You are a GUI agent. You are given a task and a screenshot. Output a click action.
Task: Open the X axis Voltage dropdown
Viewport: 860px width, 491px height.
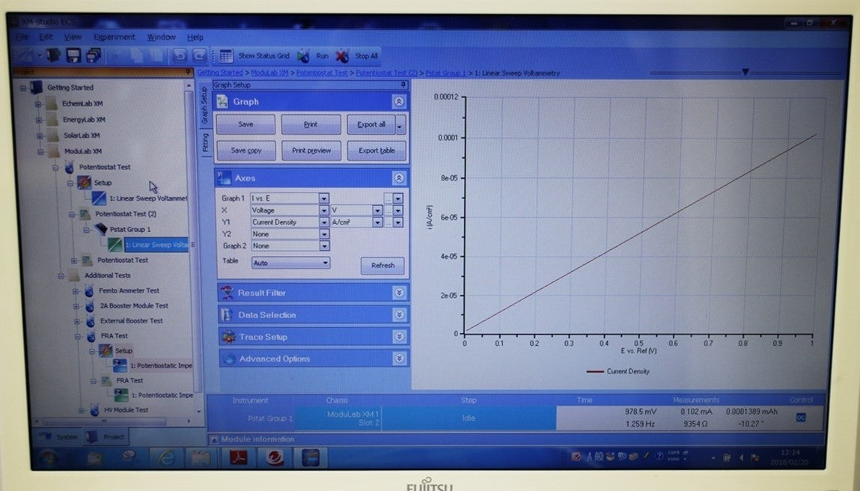323,210
